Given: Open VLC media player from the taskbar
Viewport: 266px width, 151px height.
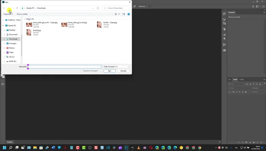Looking at the screenshot, I should (139, 148).
